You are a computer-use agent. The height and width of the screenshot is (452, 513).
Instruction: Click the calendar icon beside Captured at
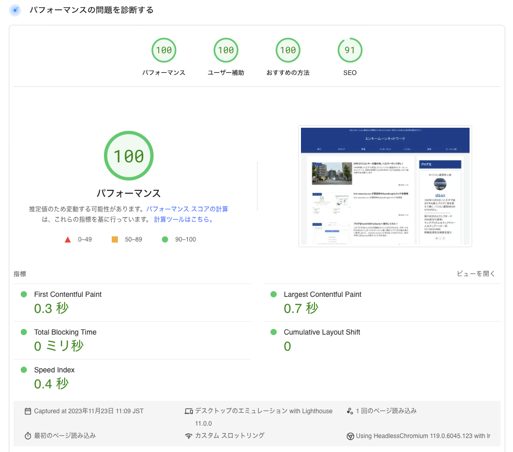point(28,411)
